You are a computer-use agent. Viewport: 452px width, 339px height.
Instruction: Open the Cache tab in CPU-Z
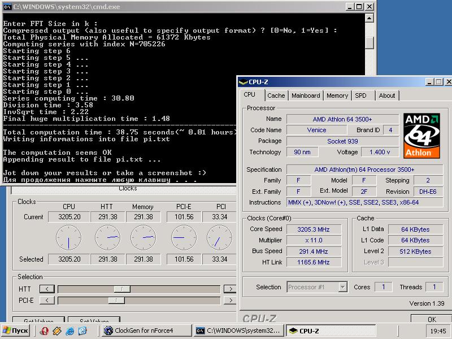(x=276, y=95)
